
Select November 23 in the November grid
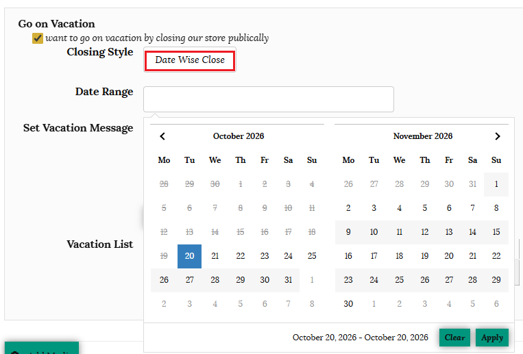click(348, 280)
